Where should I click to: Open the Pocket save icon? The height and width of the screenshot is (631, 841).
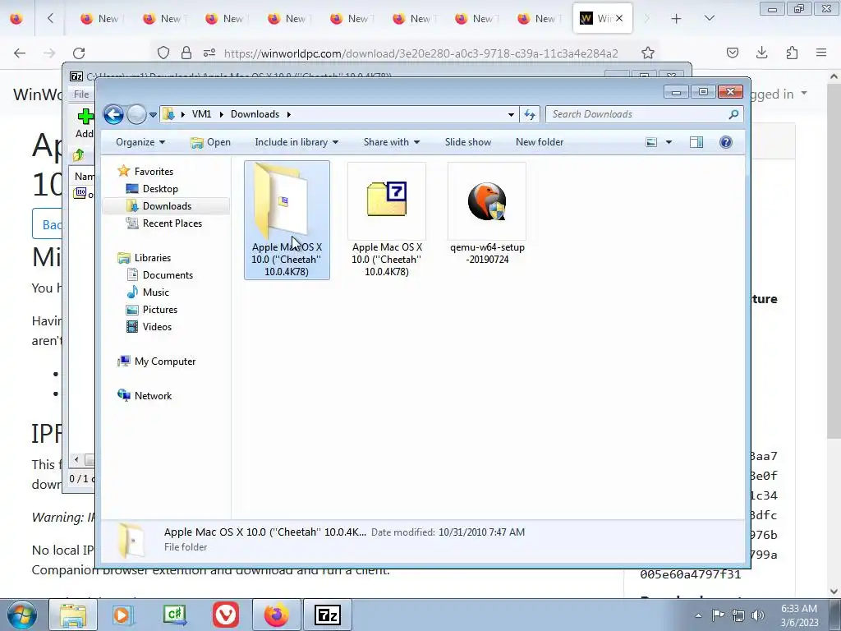(732, 53)
